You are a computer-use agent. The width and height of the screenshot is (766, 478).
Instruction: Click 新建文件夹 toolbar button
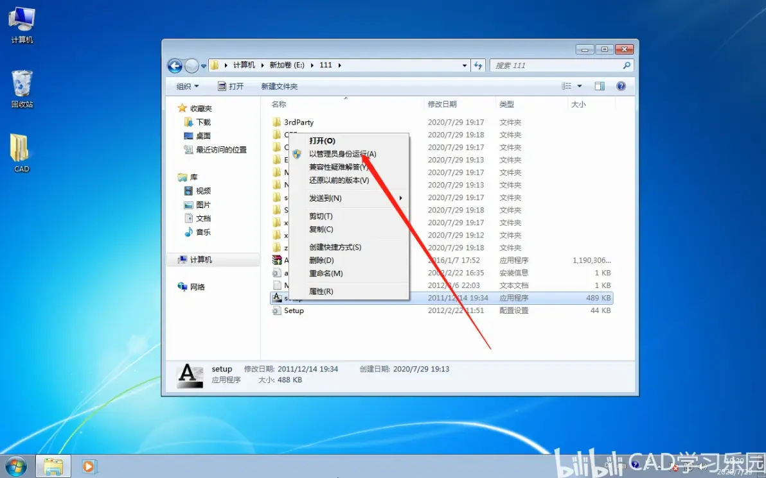click(x=280, y=87)
